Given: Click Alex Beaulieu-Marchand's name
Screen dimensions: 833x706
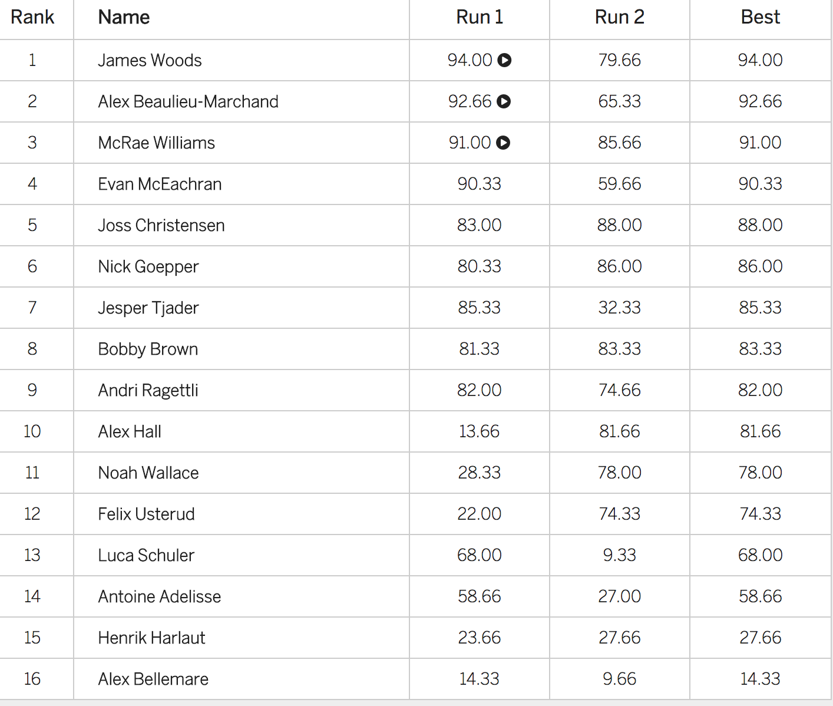Looking at the screenshot, I should 188,101.
